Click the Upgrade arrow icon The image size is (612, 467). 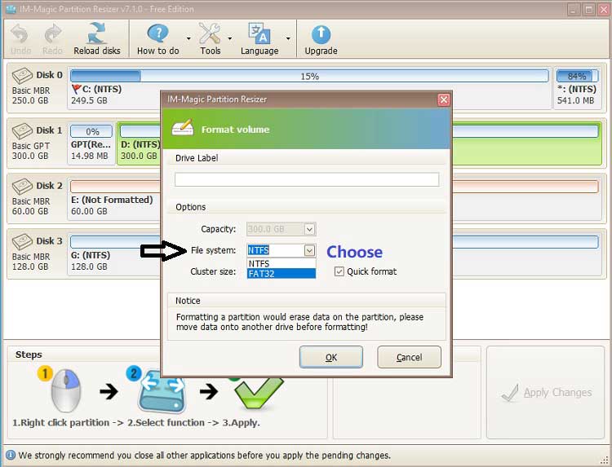pyautogui.click(x=321, y=35)
